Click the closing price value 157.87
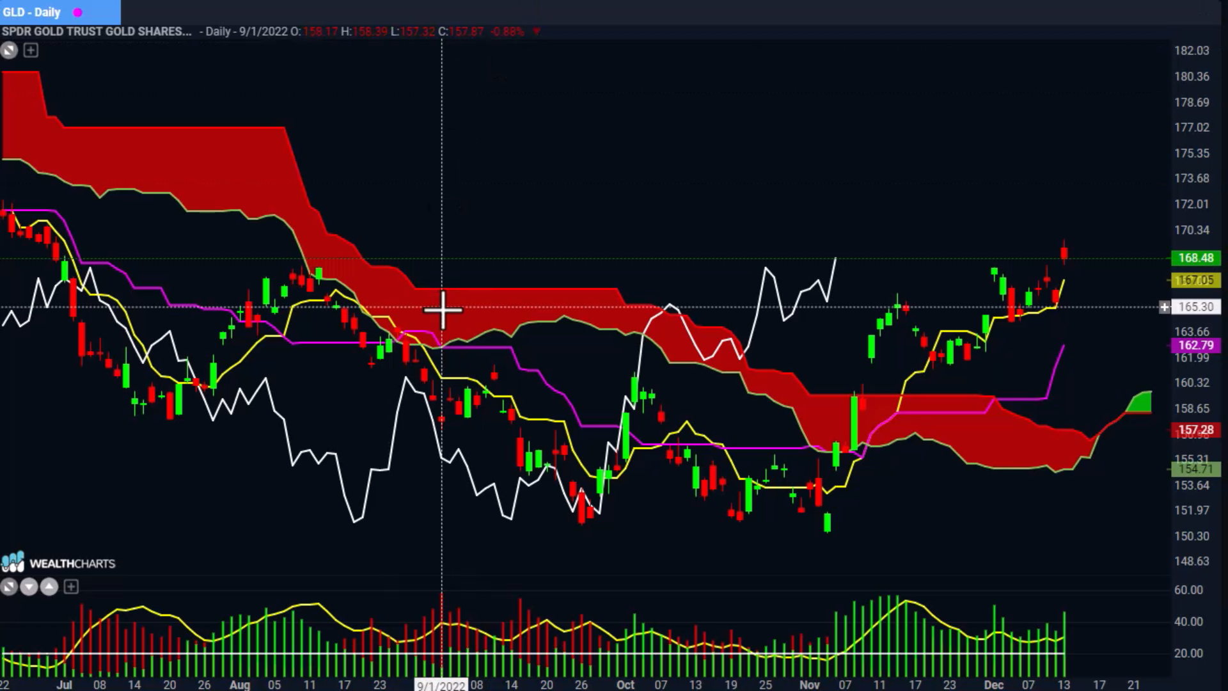Screen dimensions: 1228x691 [x=466, y=31]
